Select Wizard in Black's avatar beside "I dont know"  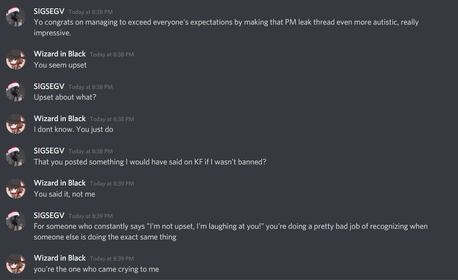[x=16, y=124]
